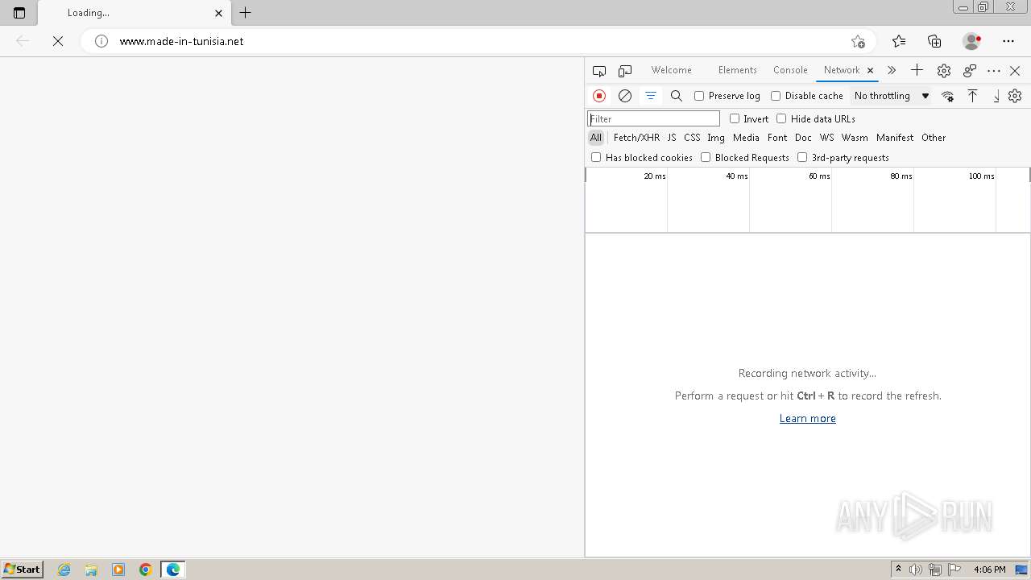
Task: Check the Invert filter checkbox
Action: tap(735, 118)
